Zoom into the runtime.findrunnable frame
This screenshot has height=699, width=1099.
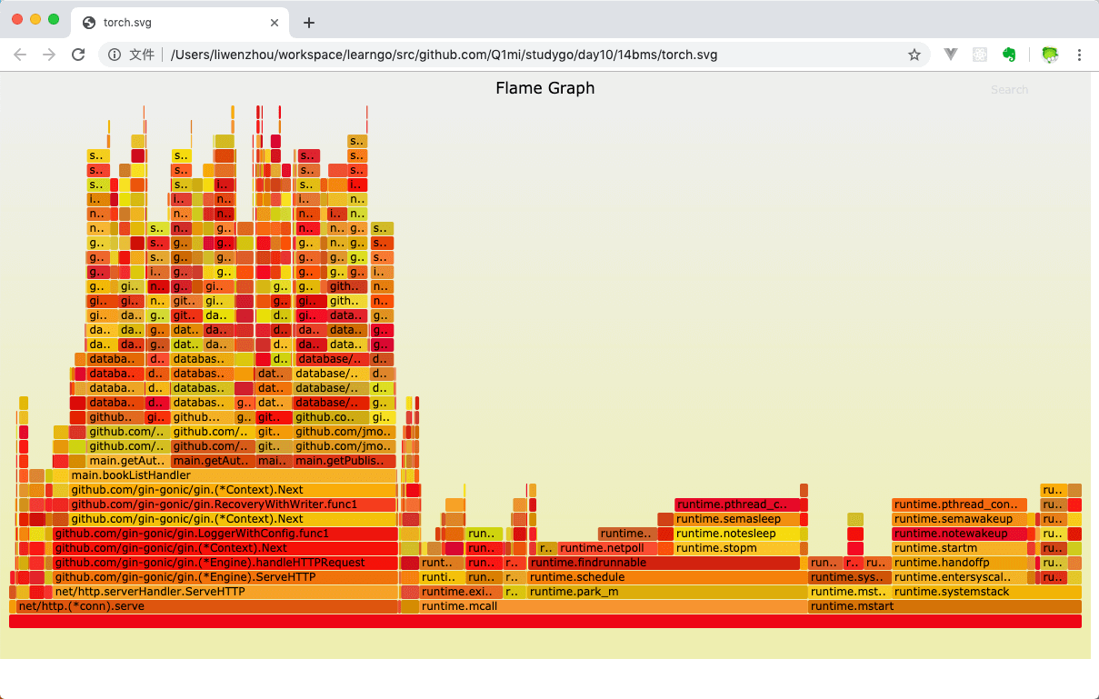coord(664,563)
